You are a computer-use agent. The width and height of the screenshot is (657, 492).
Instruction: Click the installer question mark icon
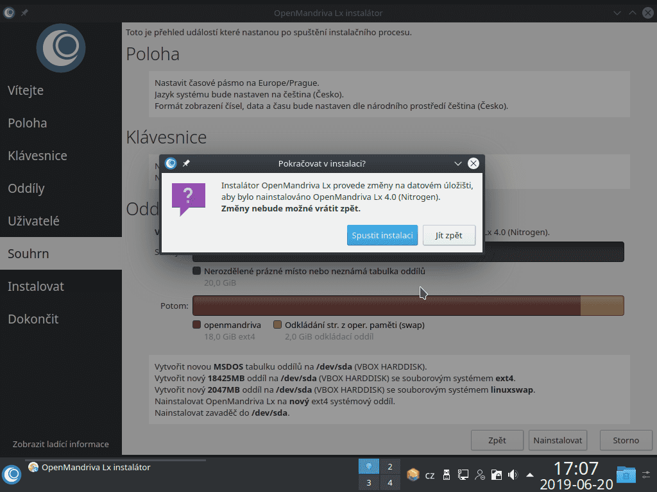(187, 195)
